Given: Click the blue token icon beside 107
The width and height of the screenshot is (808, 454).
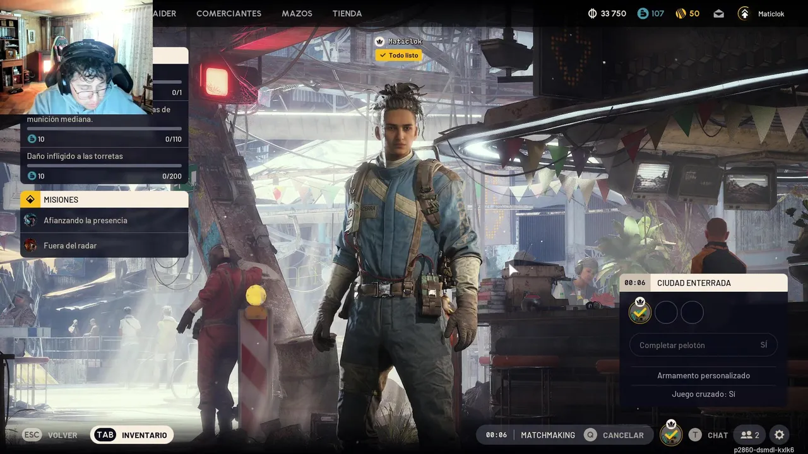Looking at the screenshot, I should coord(643,13).
